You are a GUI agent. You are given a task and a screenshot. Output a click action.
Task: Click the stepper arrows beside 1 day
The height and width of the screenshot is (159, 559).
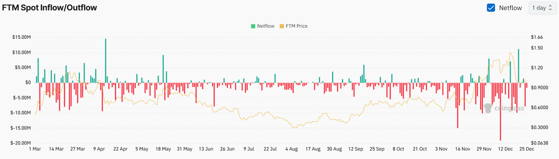tap(550, 8)
